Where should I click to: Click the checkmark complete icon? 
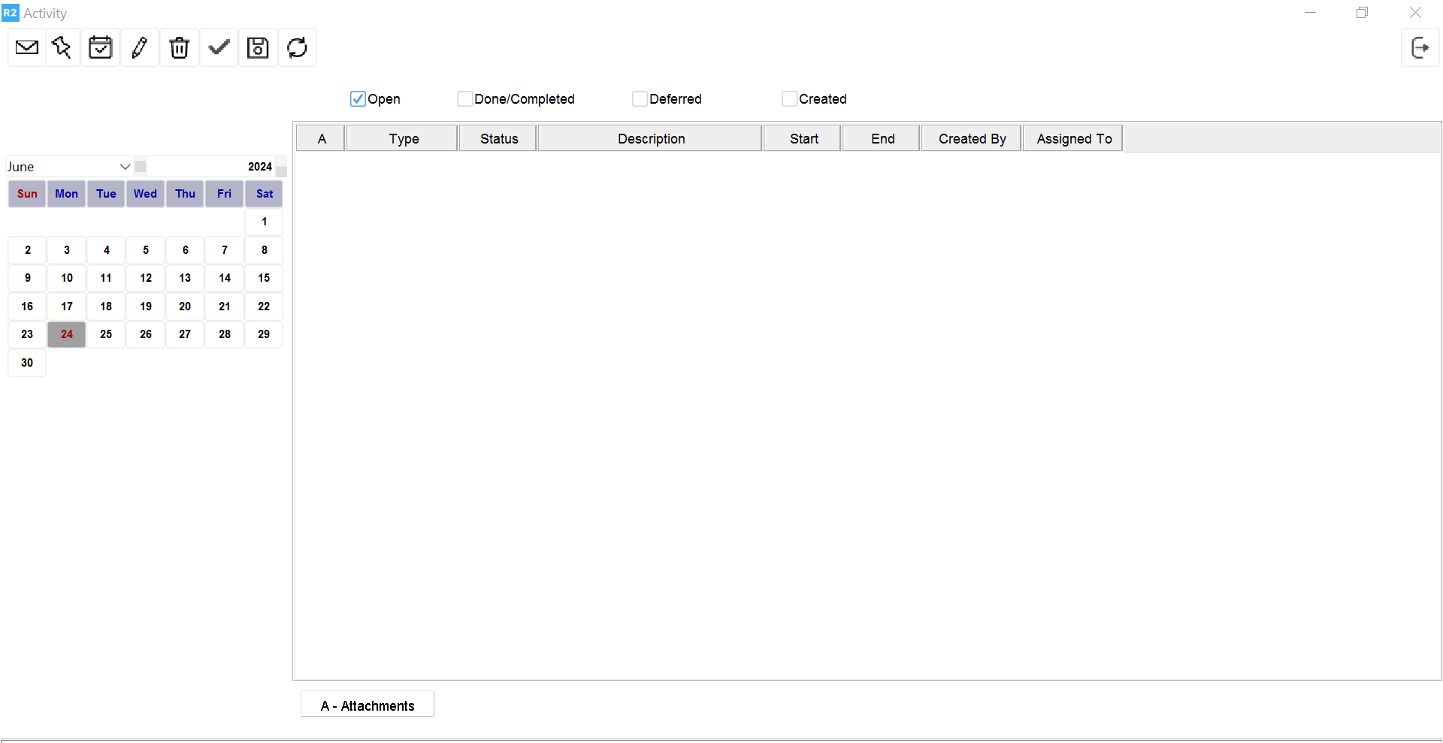[219, 48]
